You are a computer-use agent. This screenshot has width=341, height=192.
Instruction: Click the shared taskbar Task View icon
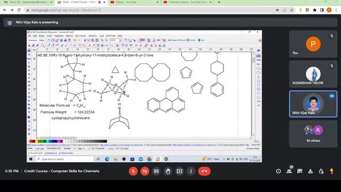(98, 159)
